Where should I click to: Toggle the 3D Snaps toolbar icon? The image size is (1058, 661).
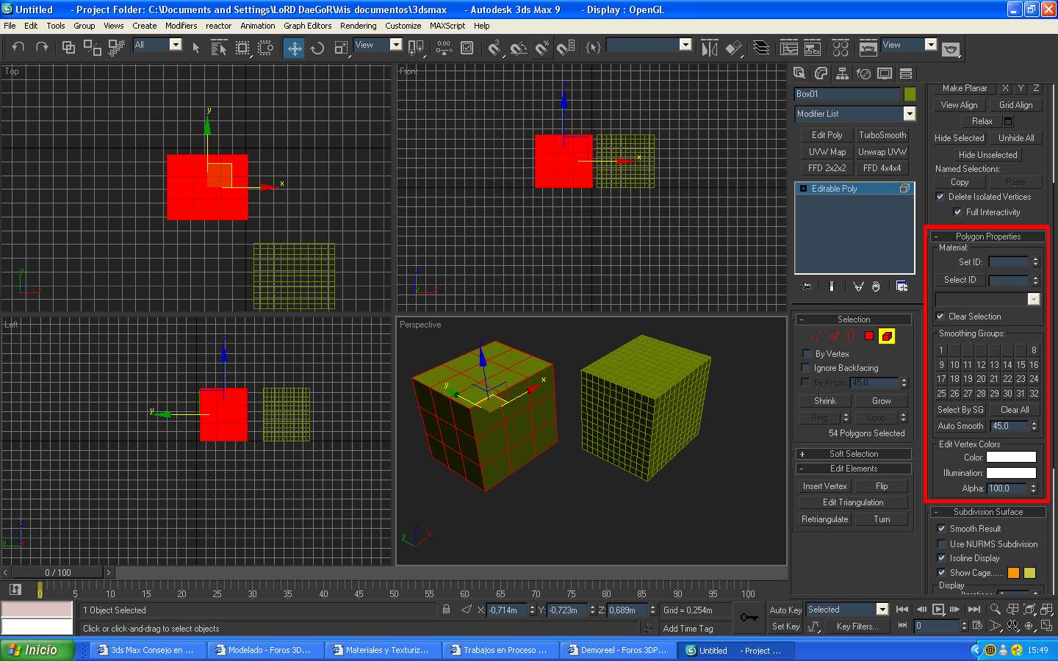tap(494, 48)
